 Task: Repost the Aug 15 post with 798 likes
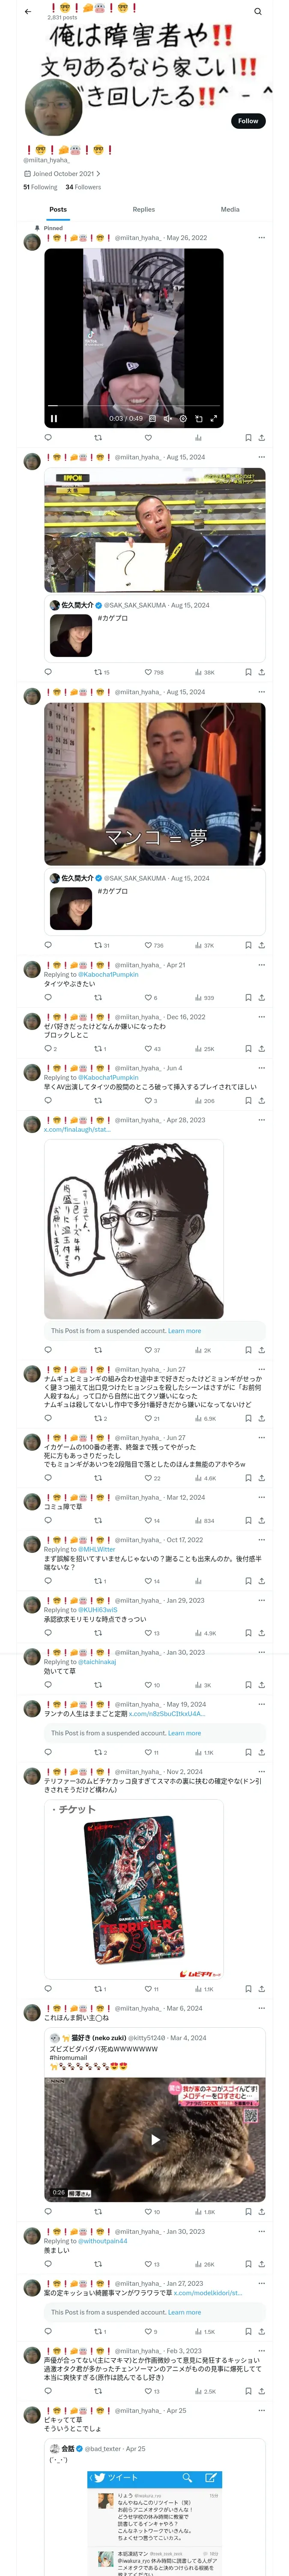coord(98,672)
